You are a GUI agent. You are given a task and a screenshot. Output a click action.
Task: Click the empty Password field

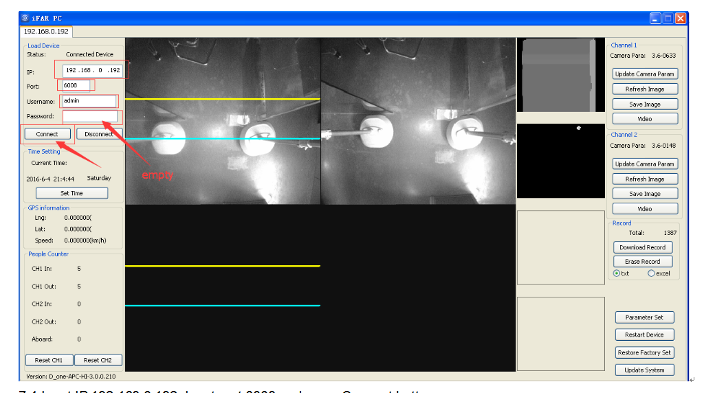coord(89,116)
